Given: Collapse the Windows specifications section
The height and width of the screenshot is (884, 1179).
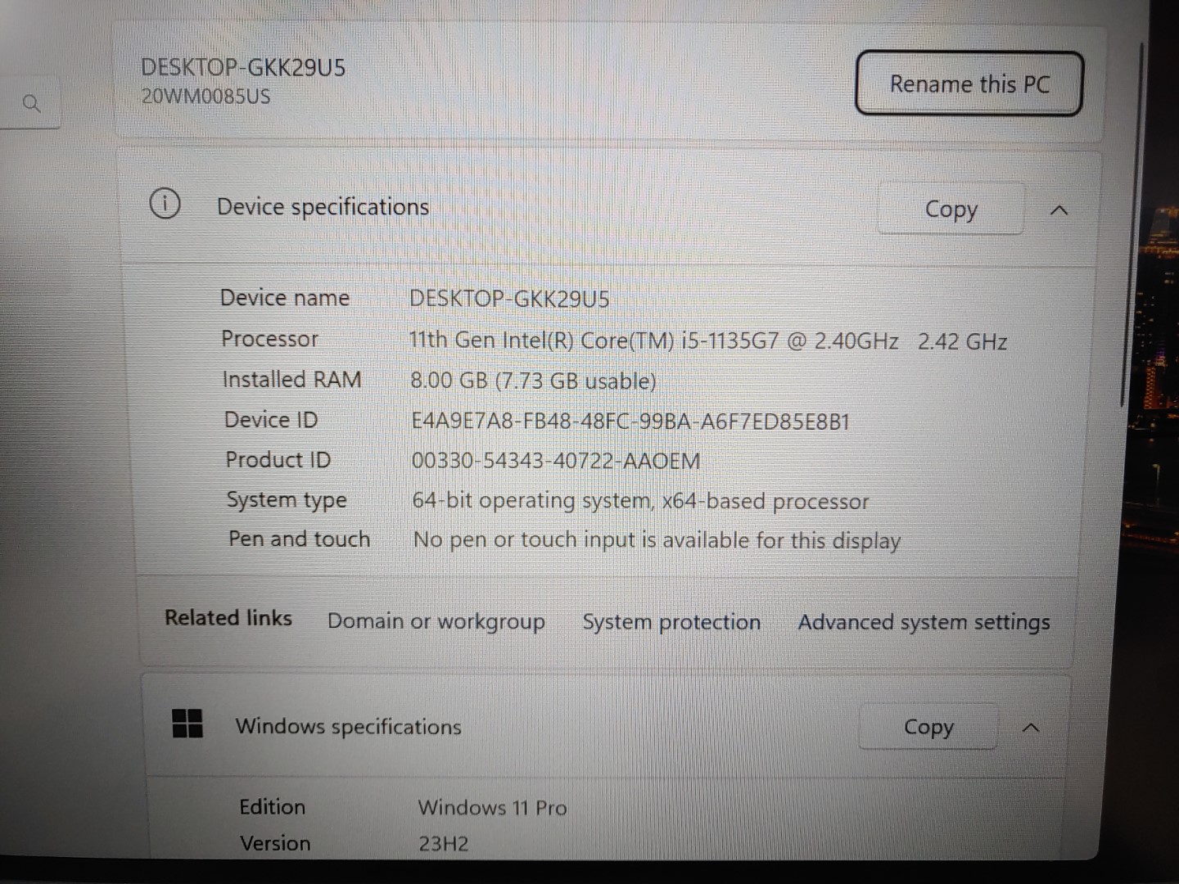Looking at the screenshot, I should pos(1032,728).
